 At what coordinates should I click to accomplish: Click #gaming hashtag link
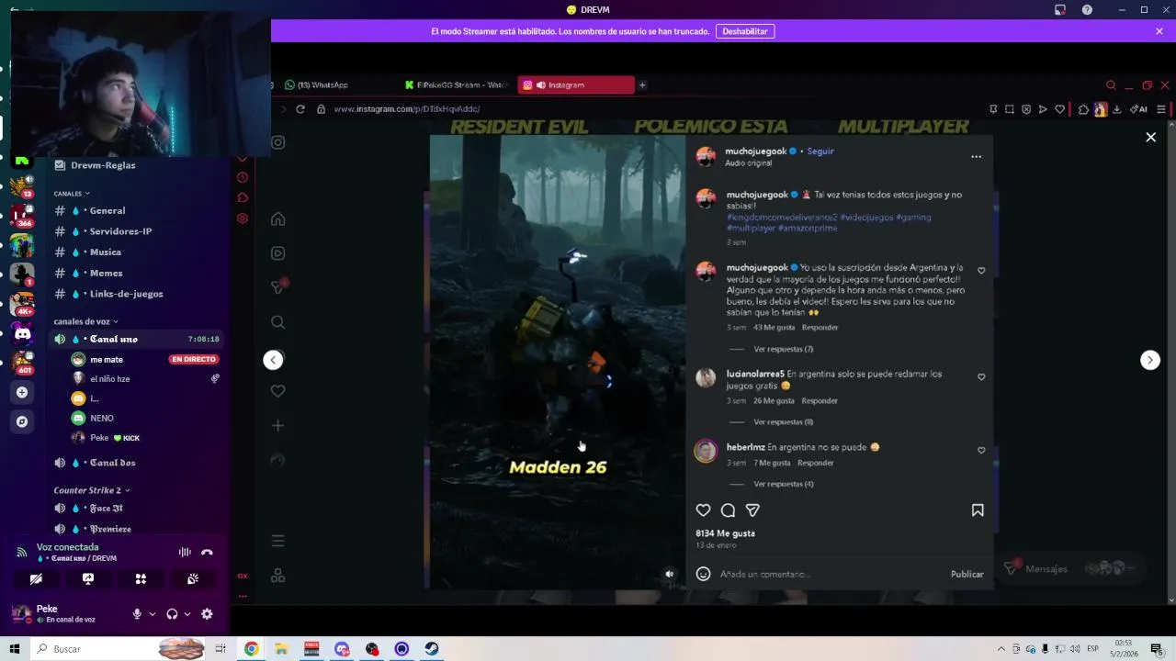coord(914,218)
